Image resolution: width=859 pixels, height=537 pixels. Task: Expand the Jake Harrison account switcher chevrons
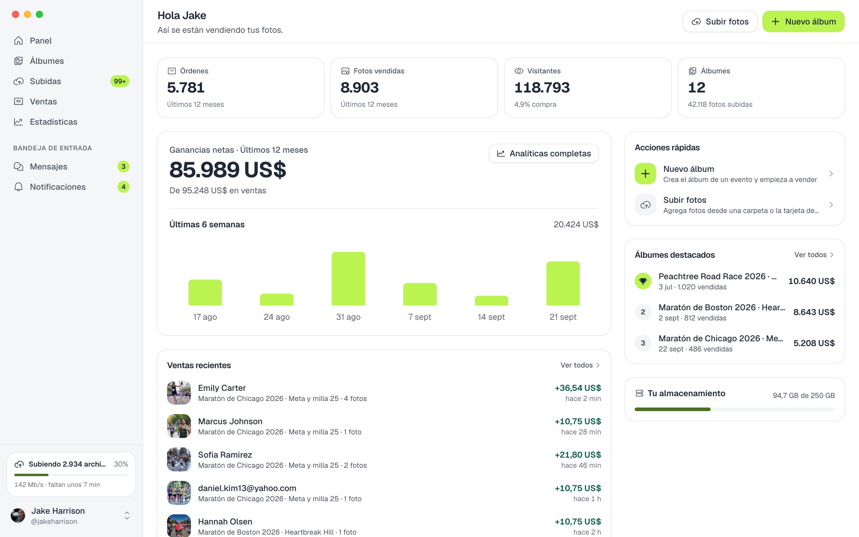pyautogui.click(x=127, y=516)
